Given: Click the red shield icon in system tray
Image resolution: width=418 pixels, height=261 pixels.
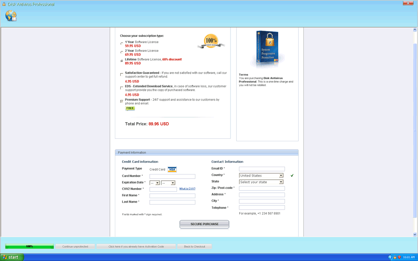Looking at the screenshot, I should [399, 257].
